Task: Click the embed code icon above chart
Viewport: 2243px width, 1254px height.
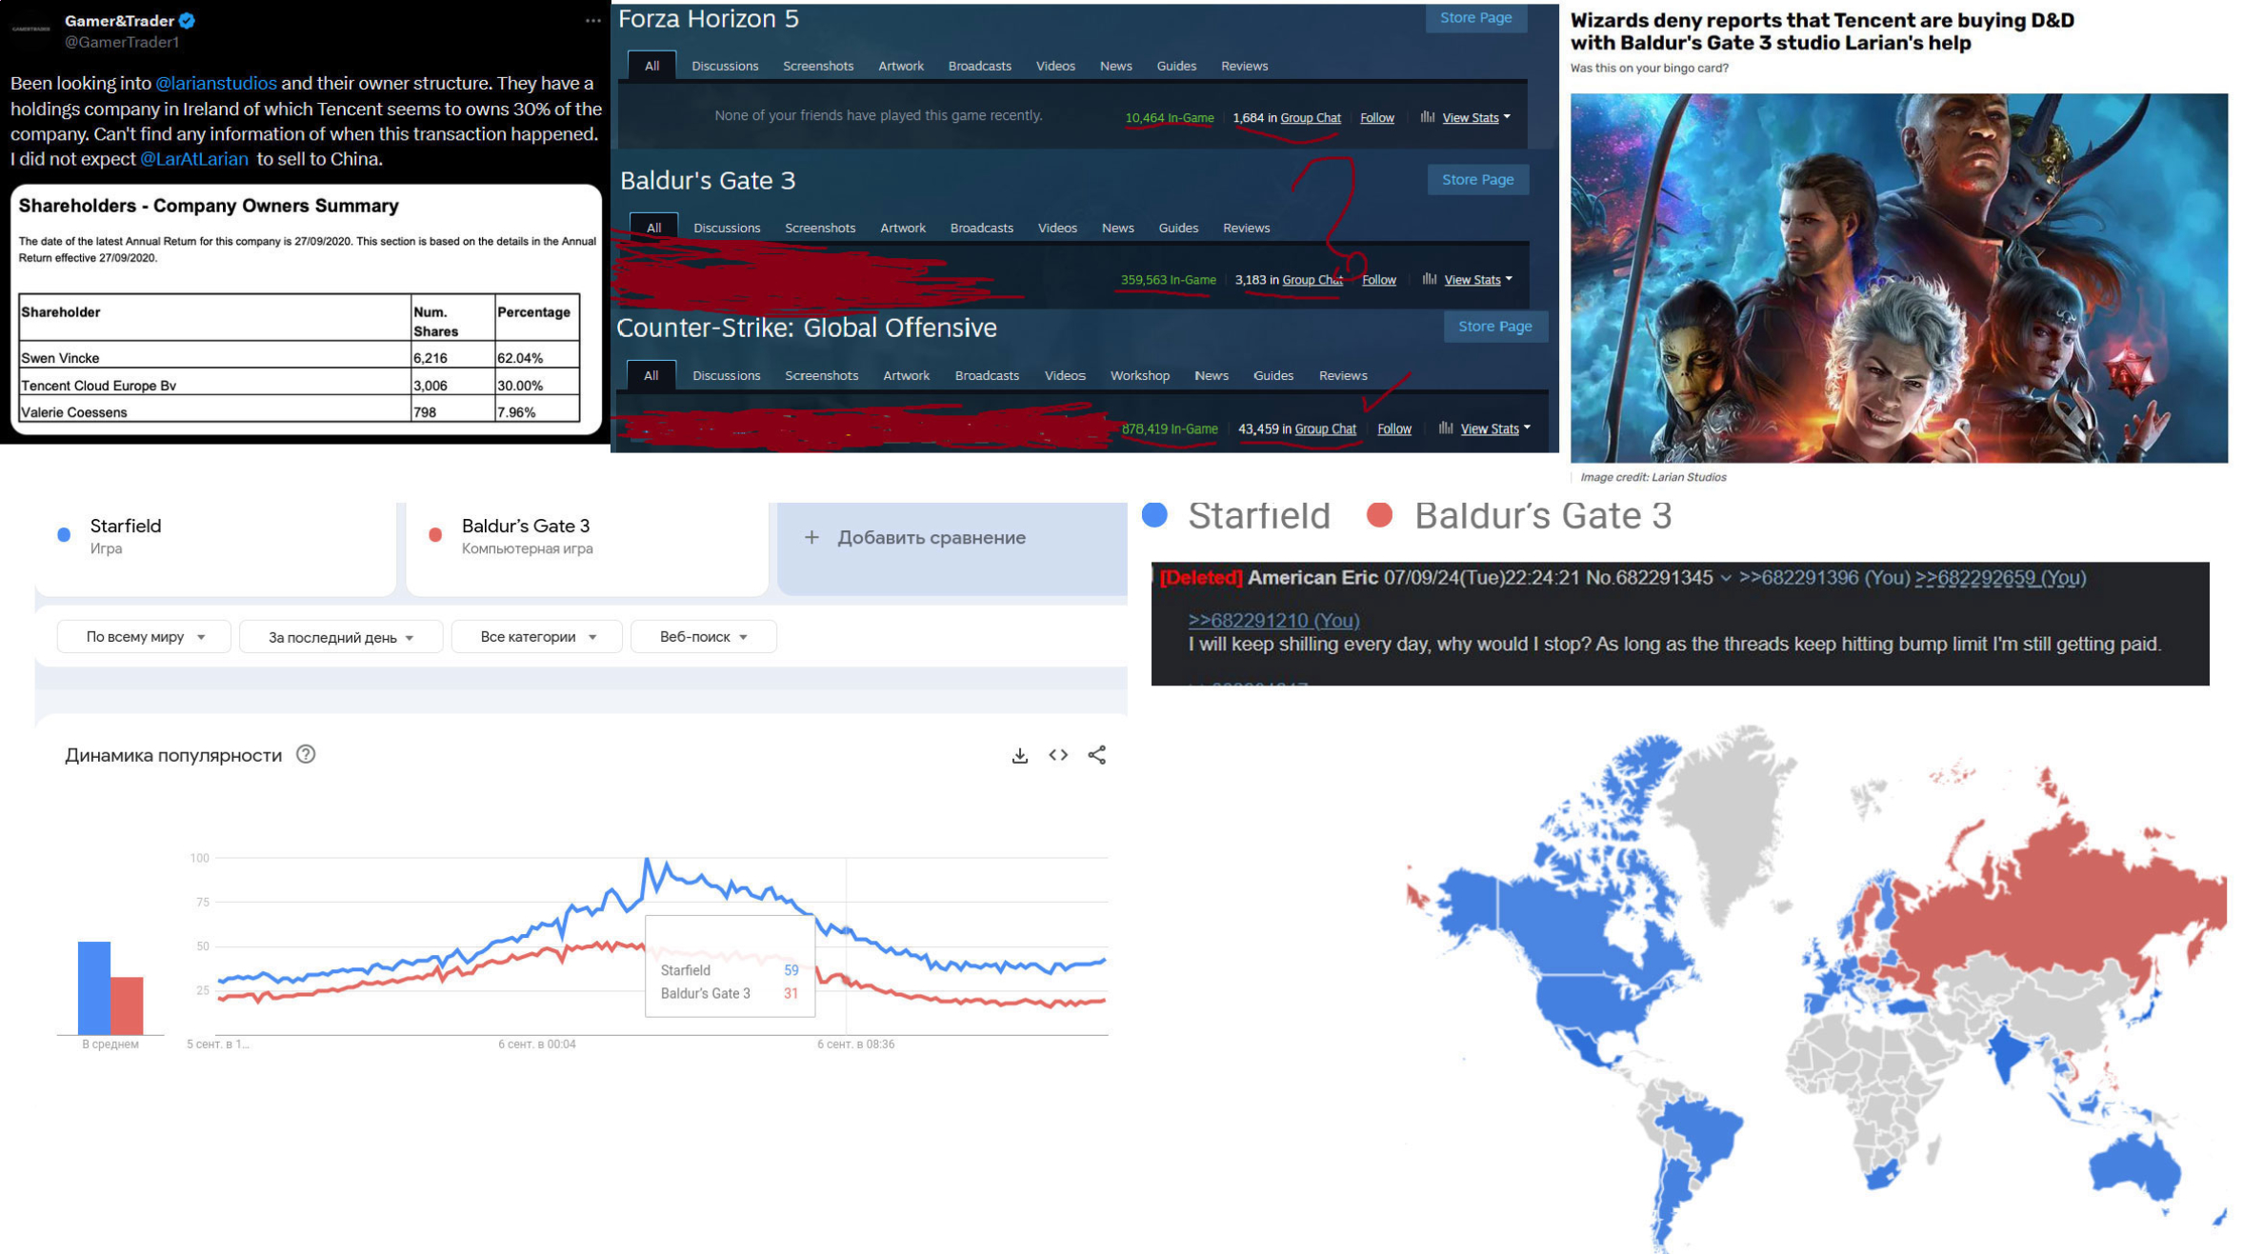Action: pyautogui.click(x=1058, y=755)
